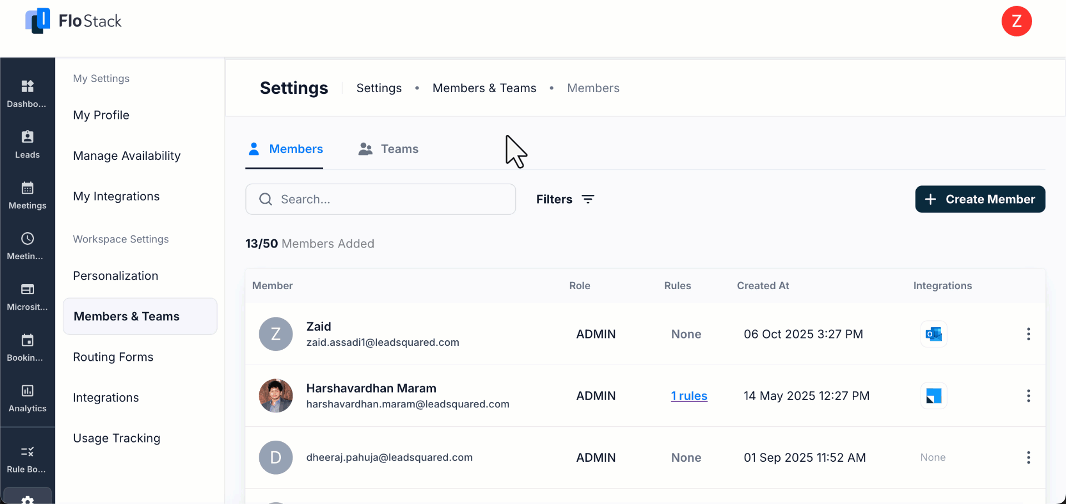Click the Create Member button
This screenshot has height=504, width=1066.
(x=980, y=199)
